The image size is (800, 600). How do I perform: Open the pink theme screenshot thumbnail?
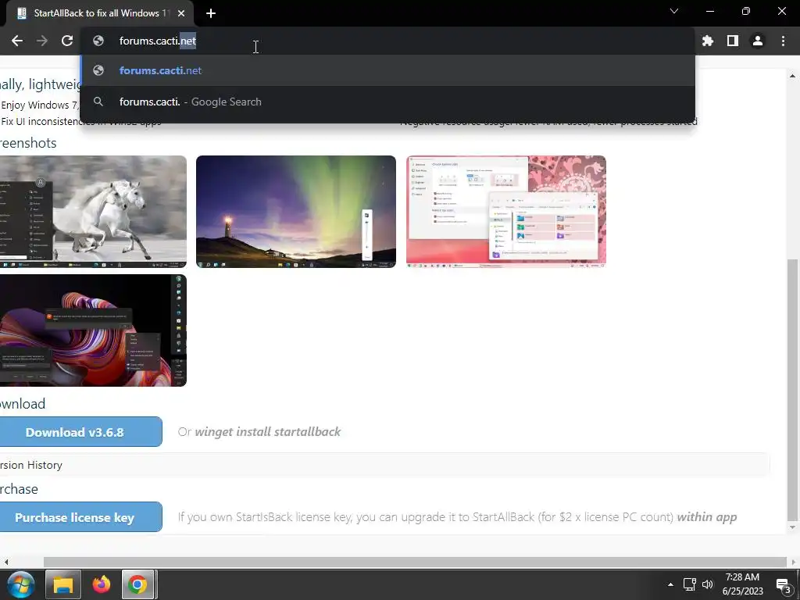506,212
